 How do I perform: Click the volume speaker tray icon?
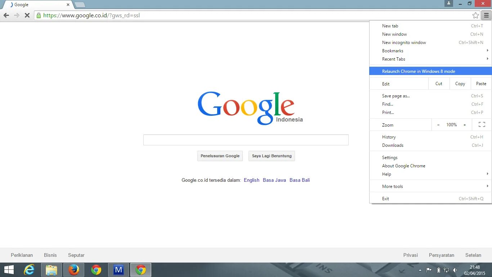(455, 270)
